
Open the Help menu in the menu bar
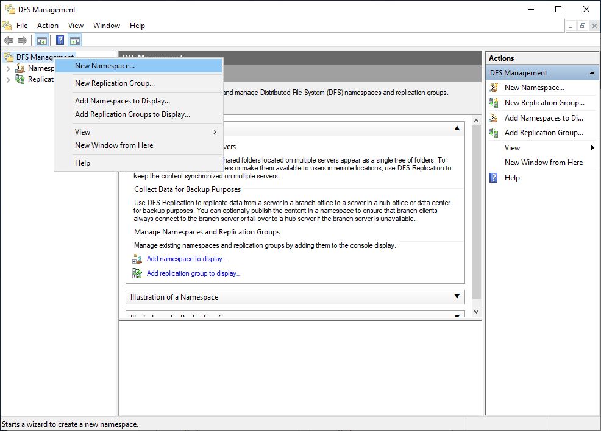click(137, 26)
